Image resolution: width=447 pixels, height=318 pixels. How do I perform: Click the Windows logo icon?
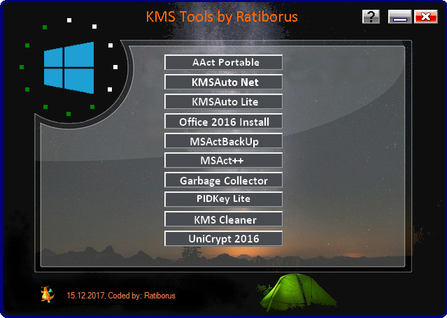pyautogui.click(x=69, y=67)
